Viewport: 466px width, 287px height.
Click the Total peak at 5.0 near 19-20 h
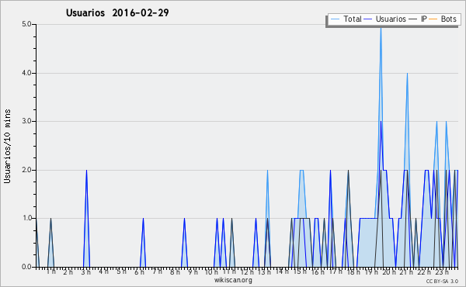point(381,28)
